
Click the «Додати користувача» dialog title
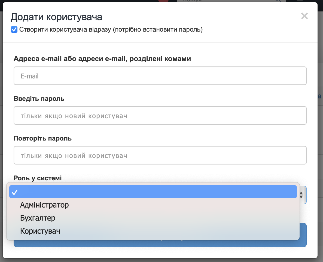click(x=56, y=17)
